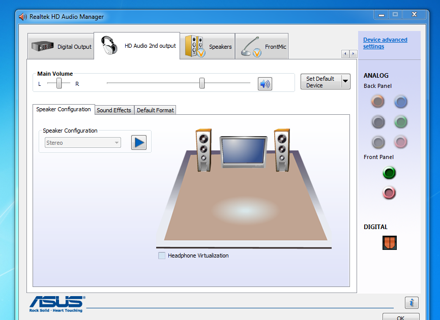Open the Stereo speaker configuration dropdown
Viewport: 440px width, 320px height.
coord(83,143)
